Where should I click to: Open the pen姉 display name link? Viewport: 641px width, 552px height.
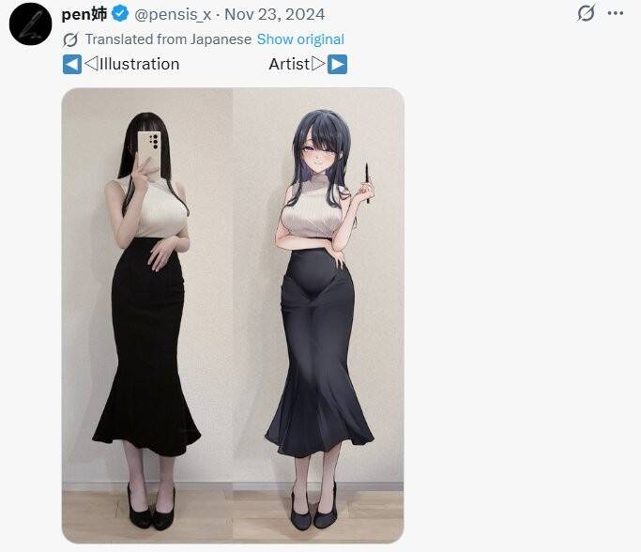(x=84, y=14)
